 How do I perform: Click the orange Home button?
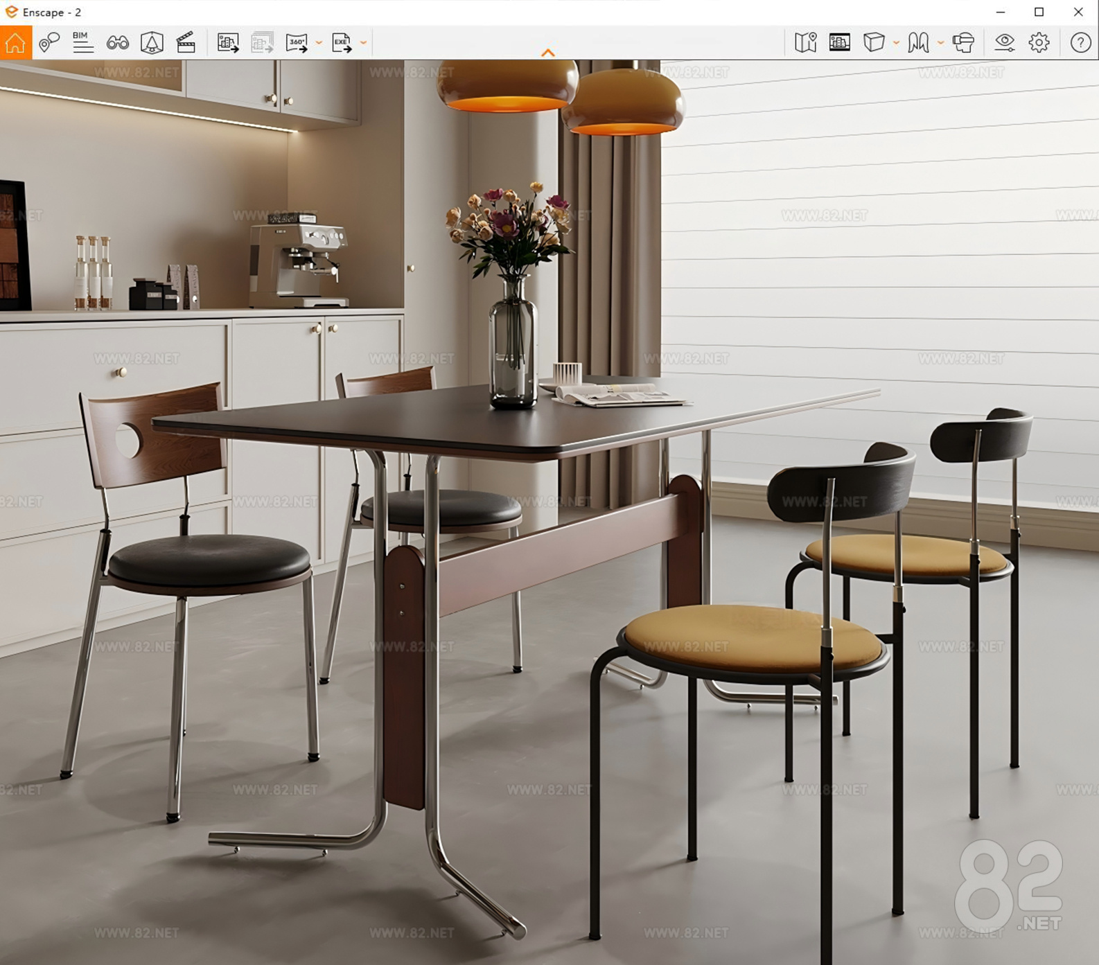click(15, 43)
